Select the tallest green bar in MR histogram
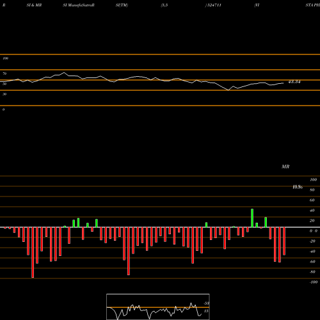Image resolution: width=320 pixels, height=320 pixels. (x=252, y=218)
